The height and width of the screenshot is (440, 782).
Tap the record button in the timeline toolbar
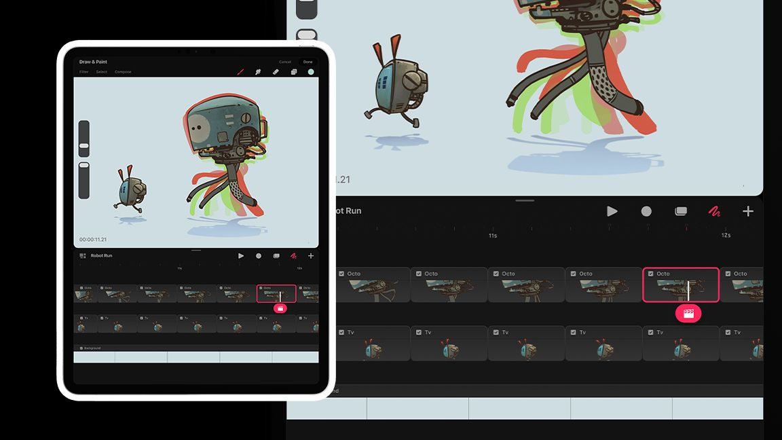(x=259, y=256)
